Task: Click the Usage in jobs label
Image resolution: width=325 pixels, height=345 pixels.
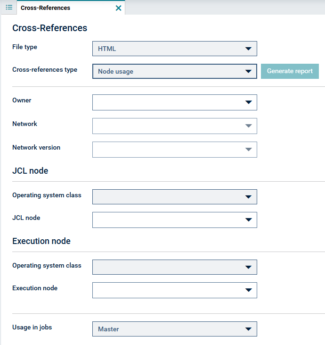Action: pos(32,328)
